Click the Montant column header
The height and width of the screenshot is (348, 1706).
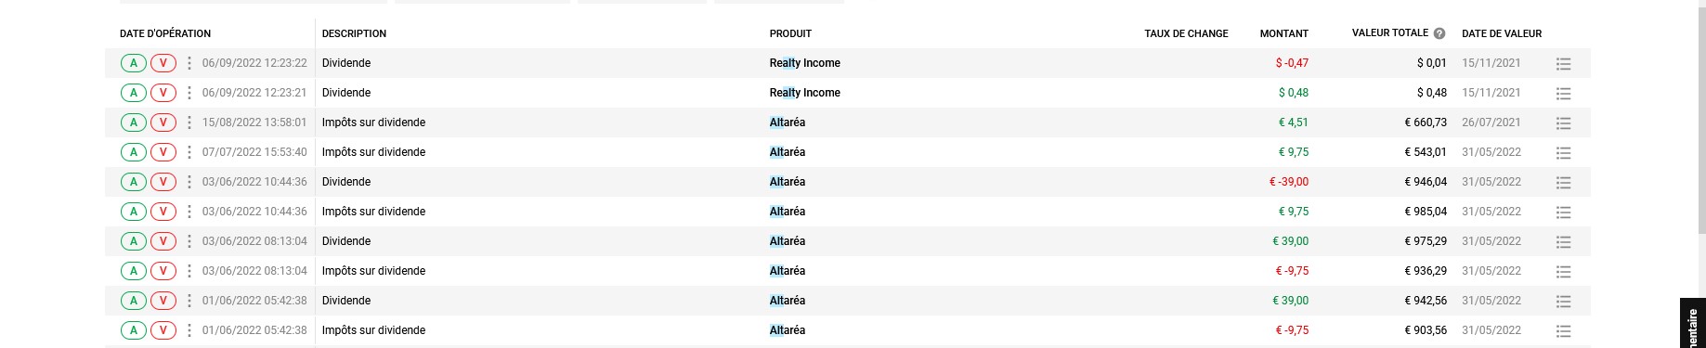click(x=1284, y=33)
